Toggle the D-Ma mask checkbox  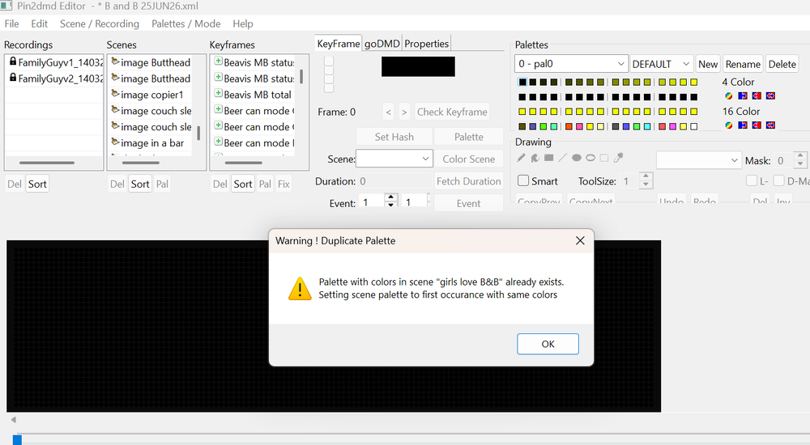[779, 180]
